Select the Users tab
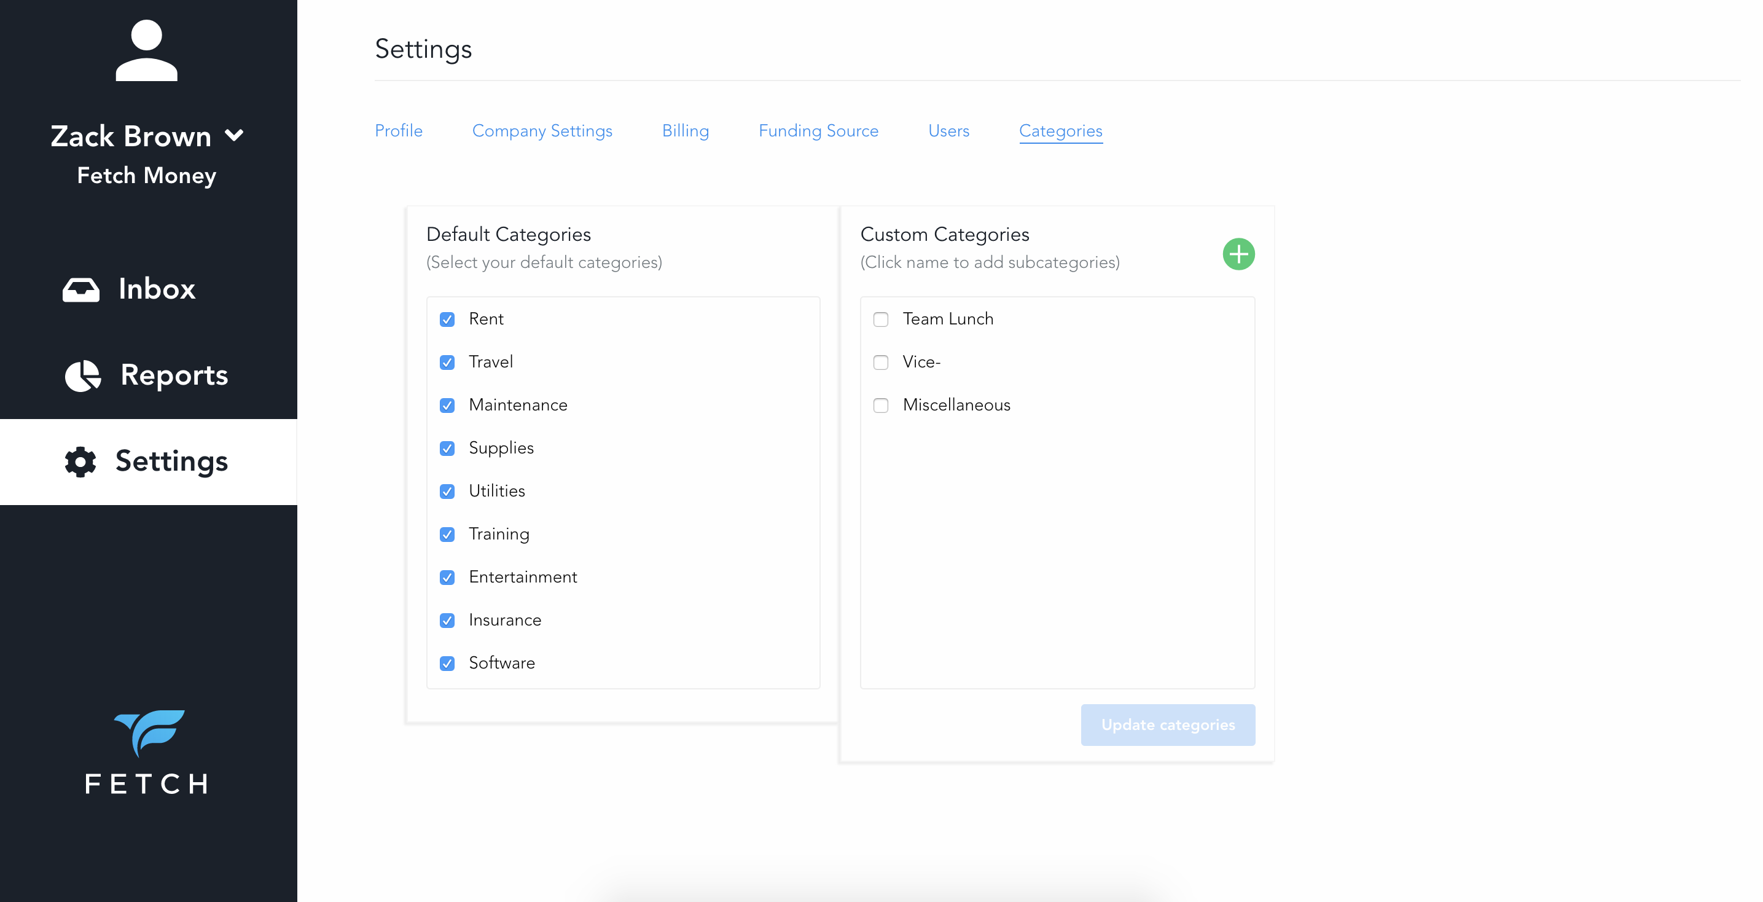 [x=948, y=131]
